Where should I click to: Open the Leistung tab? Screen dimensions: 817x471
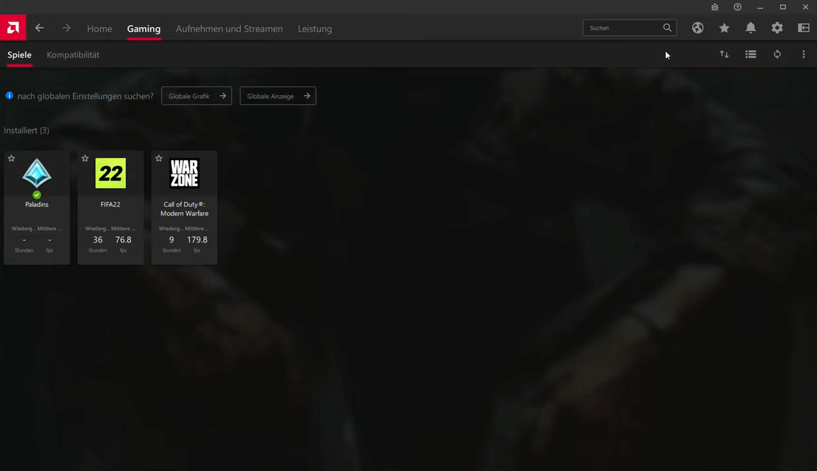click(x=315, y=29)
